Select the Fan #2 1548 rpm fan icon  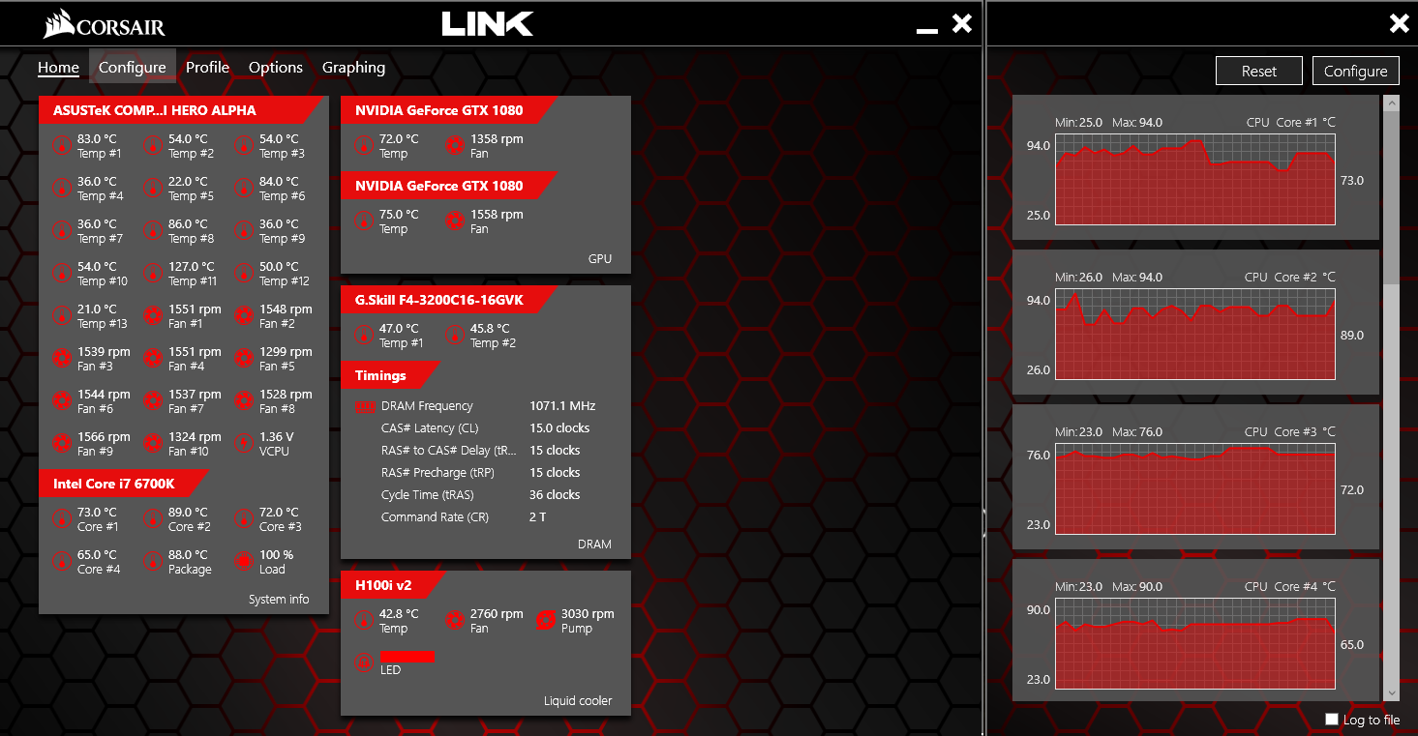(x=244, y=316)
